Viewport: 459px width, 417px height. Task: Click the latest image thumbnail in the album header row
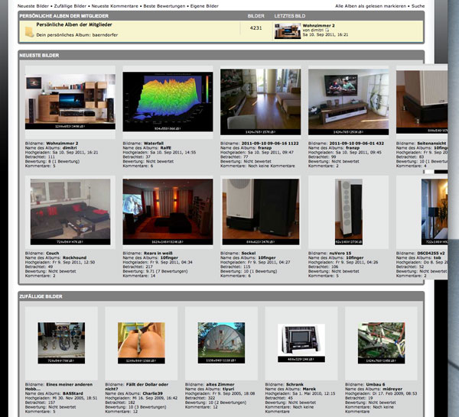pyautogui.click(x=288, y=31)
